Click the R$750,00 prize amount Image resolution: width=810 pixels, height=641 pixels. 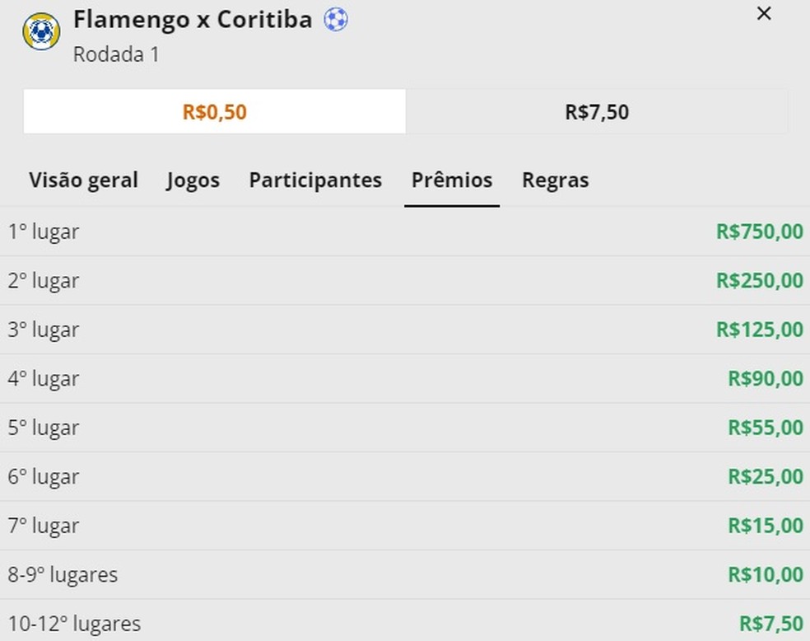click(757, 232)
